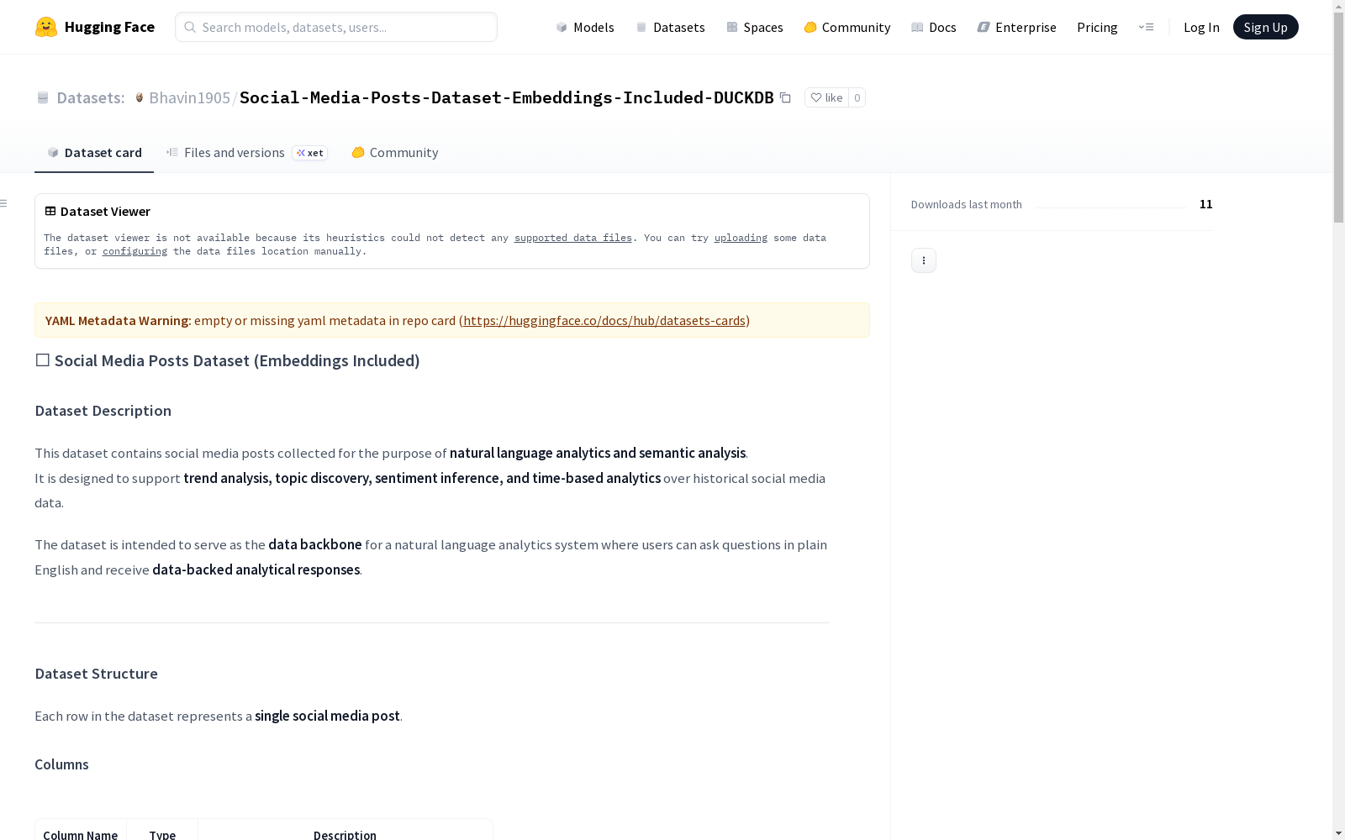Click the Social Media Posts Dataset heading
Viewport: 1345px width, 840px height.
click(227, 360)
